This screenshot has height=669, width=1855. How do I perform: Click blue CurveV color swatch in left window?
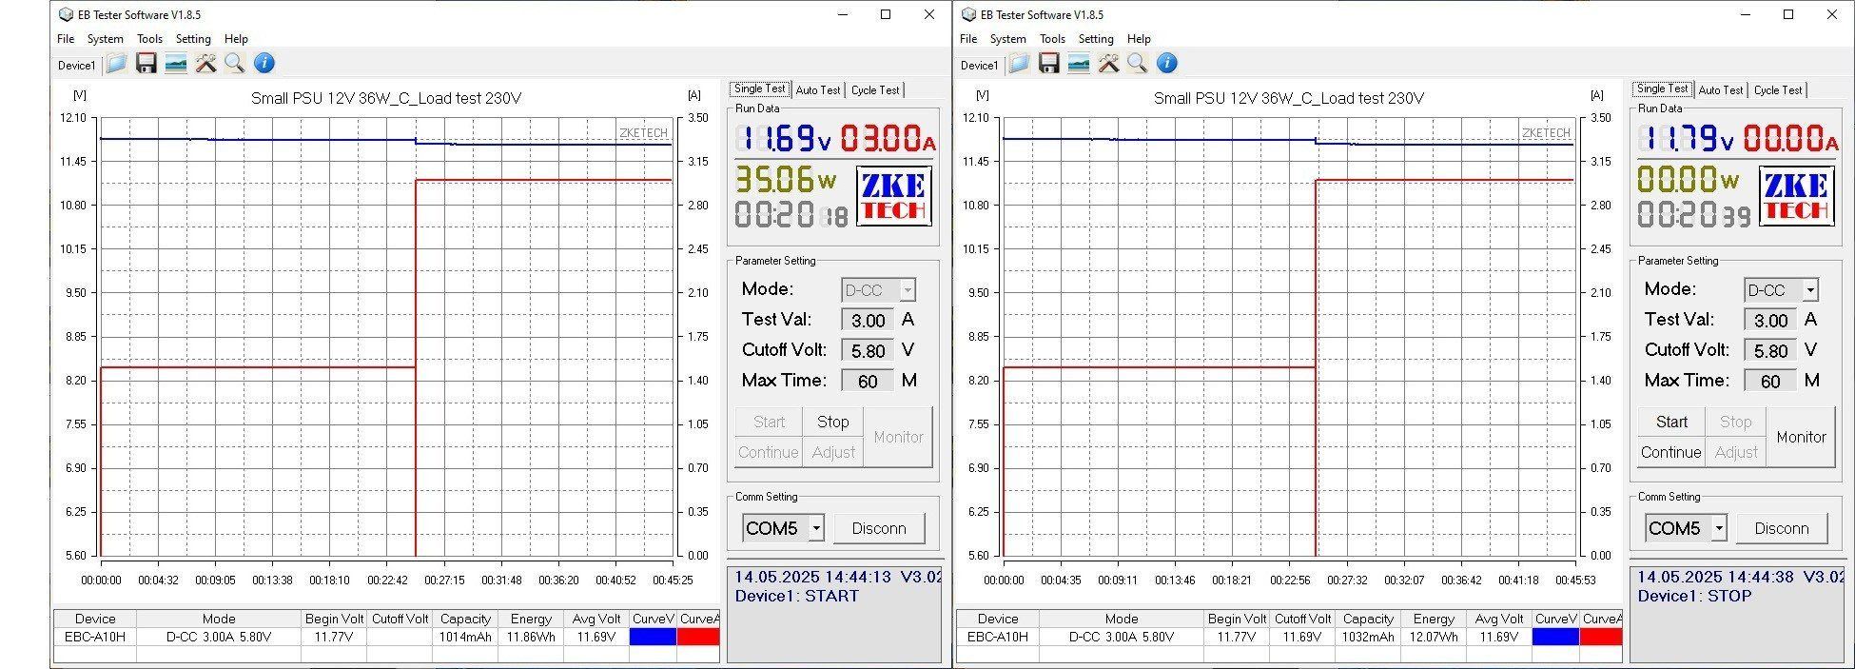pyautogui.click(x=653, y=637)
